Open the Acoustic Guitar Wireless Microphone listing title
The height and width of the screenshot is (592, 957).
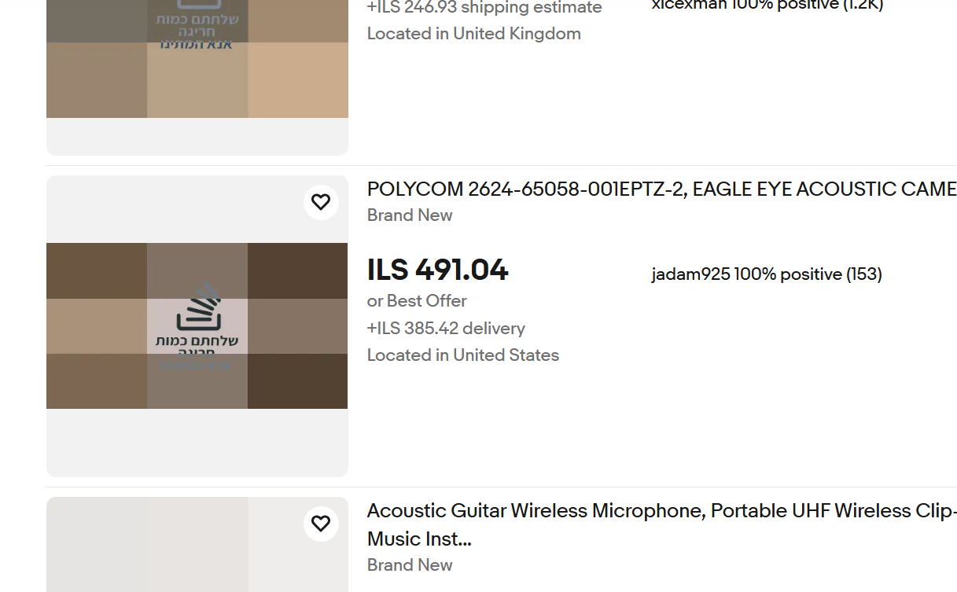click(661, 511)
